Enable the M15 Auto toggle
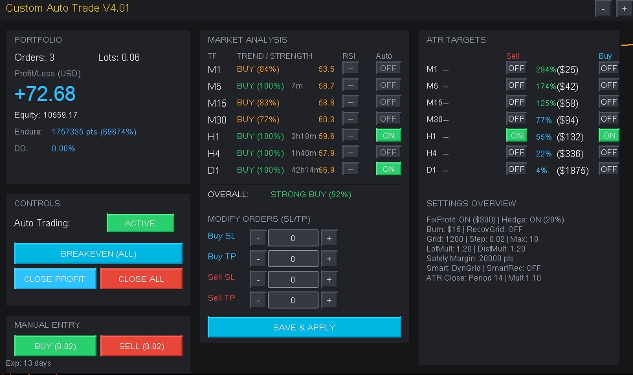This screenshot has width=633, height=375. click(x=388, y=102)
